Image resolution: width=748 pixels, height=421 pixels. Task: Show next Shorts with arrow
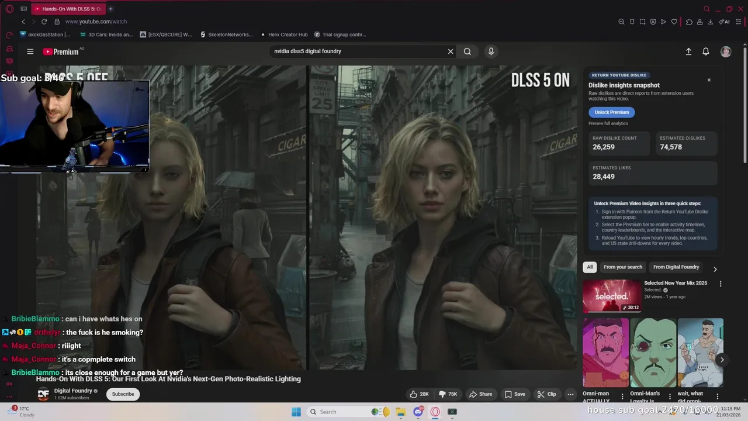pos(722,360)
